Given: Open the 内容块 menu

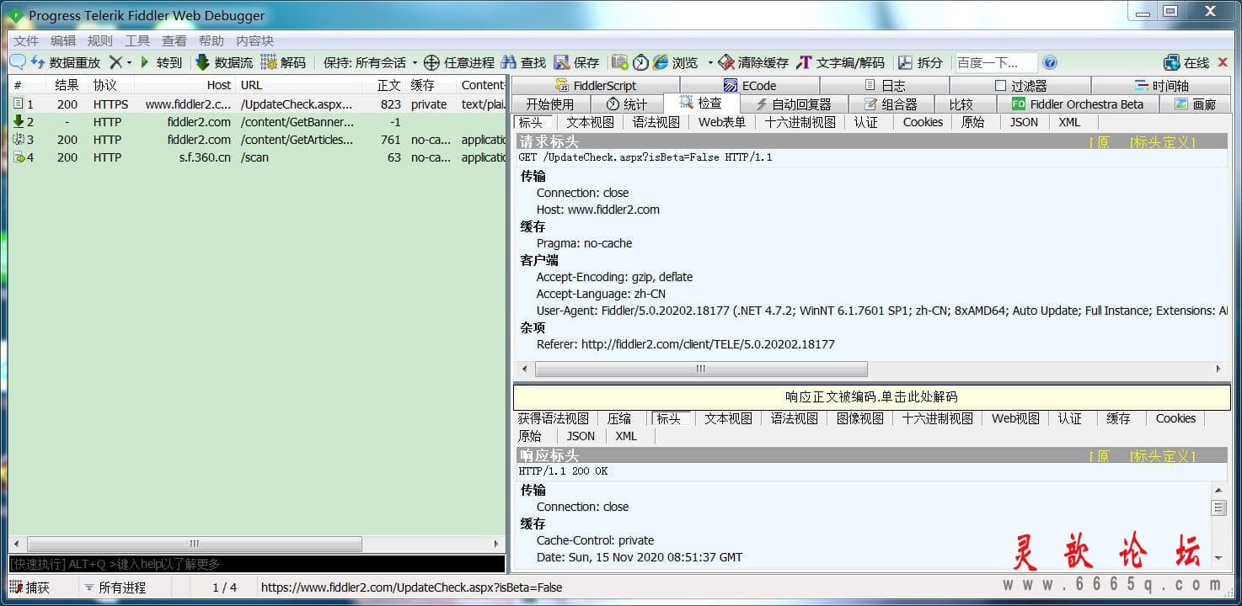Looking at the screenshot, I should tap(254, 40).
